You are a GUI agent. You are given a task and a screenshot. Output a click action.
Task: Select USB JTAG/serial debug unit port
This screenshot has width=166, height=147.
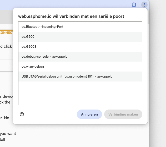click(x=80, y=77)
